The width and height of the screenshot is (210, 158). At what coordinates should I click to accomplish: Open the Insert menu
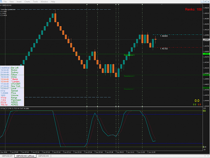point(19,2)
